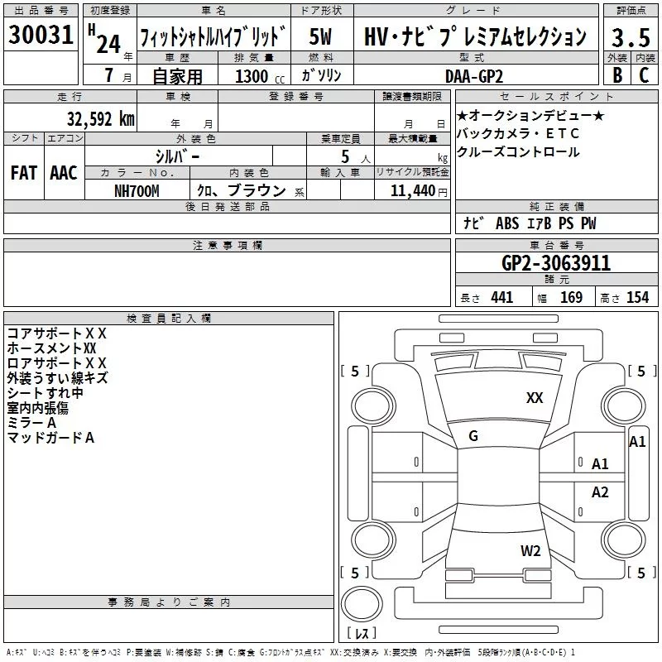Click lot number 30031
Screen dimensions: 662x662
pyautogui.click(x=41, y=35)
